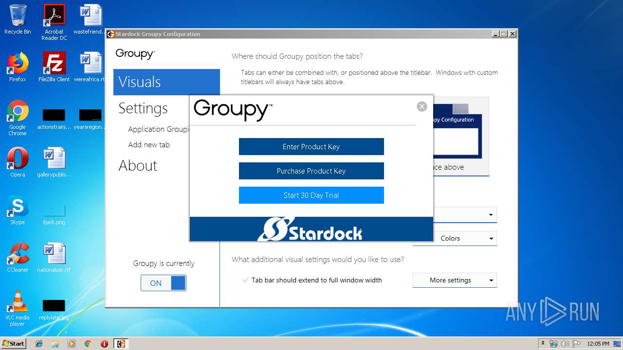Open yearsregion file on desktop

click(x=91, y=120)
